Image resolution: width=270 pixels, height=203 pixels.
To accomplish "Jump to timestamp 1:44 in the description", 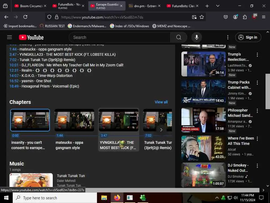I will tap(13, 49).
